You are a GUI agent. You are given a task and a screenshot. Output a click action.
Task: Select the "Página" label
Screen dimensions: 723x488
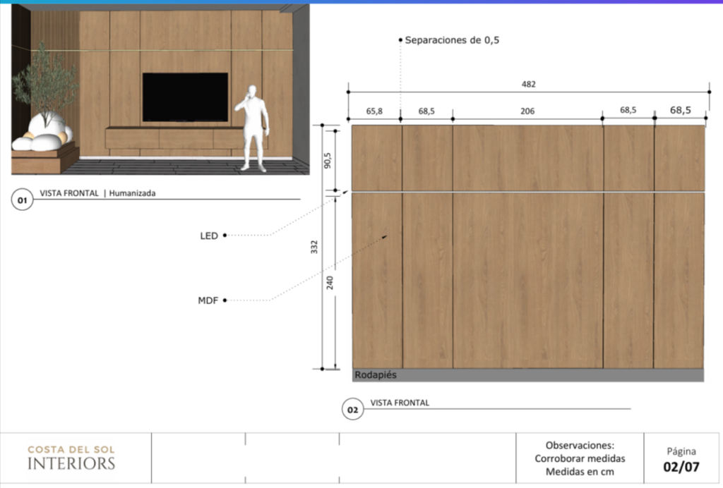[681, 451]
